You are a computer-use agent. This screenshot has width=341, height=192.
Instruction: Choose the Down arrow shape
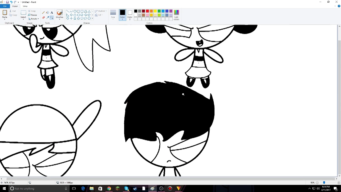[x=68, y=18]
